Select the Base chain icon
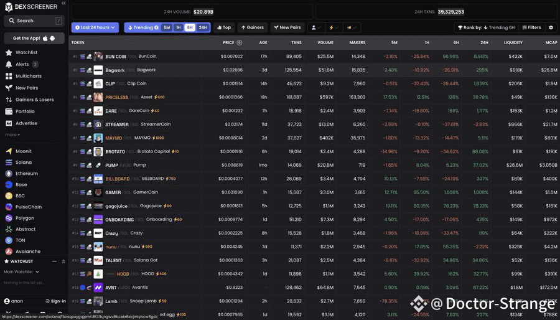 (9, 185)
